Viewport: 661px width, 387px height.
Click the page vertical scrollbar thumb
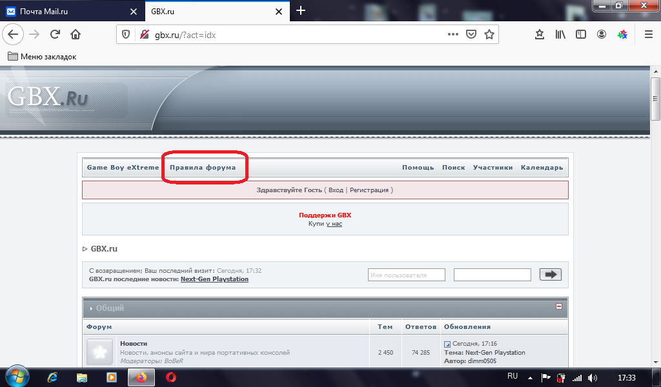coord(655,99)
